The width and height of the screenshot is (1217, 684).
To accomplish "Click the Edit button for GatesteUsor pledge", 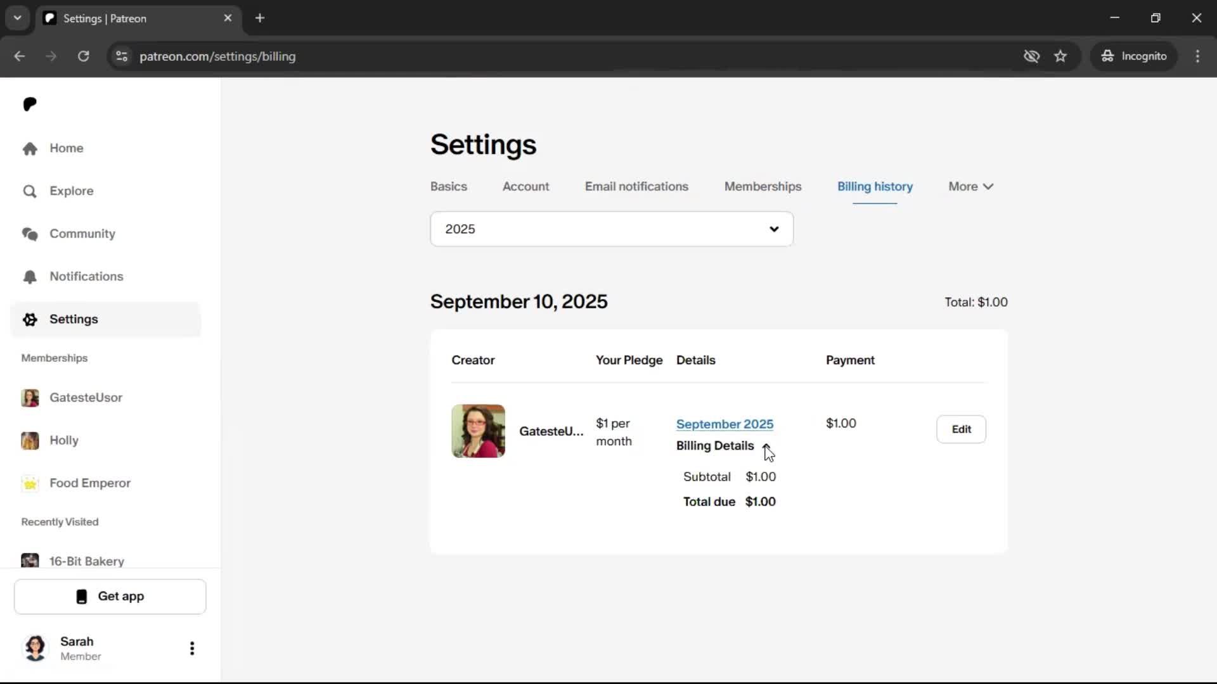I will (961, 429).
